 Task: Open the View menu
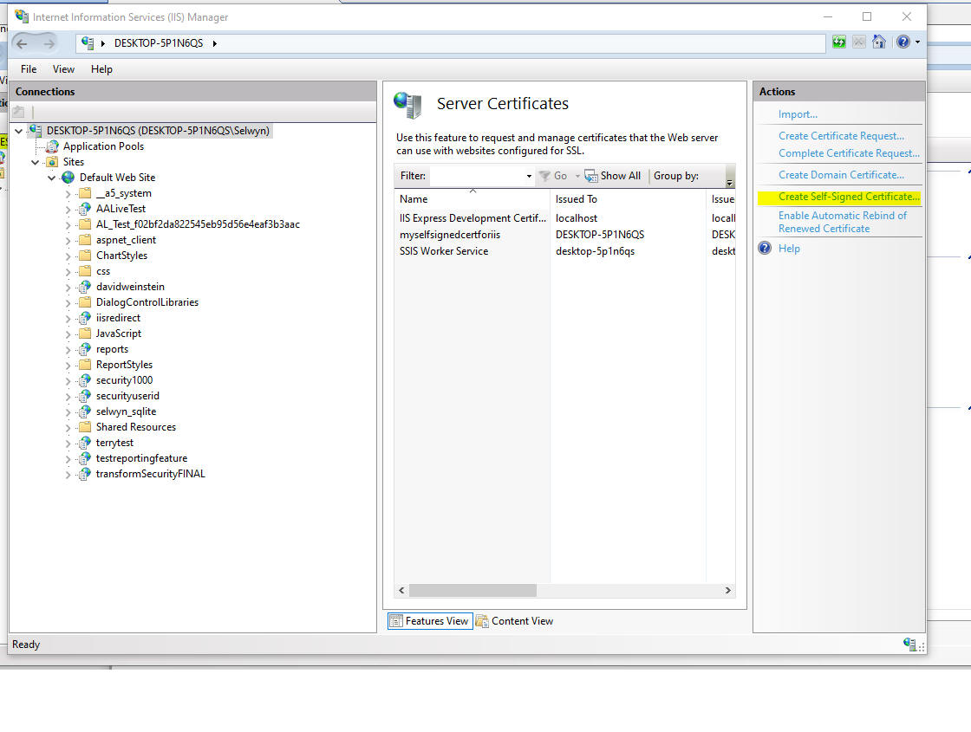(x=63, y=69)
